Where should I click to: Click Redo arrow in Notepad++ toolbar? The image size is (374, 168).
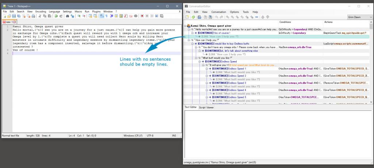[61, 16]
